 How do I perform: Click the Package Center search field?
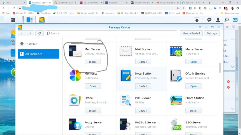(x=111, y=33)
